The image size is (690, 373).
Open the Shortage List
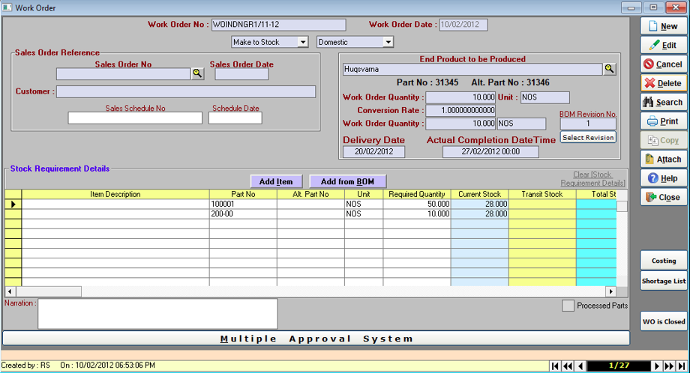(663, 281)
